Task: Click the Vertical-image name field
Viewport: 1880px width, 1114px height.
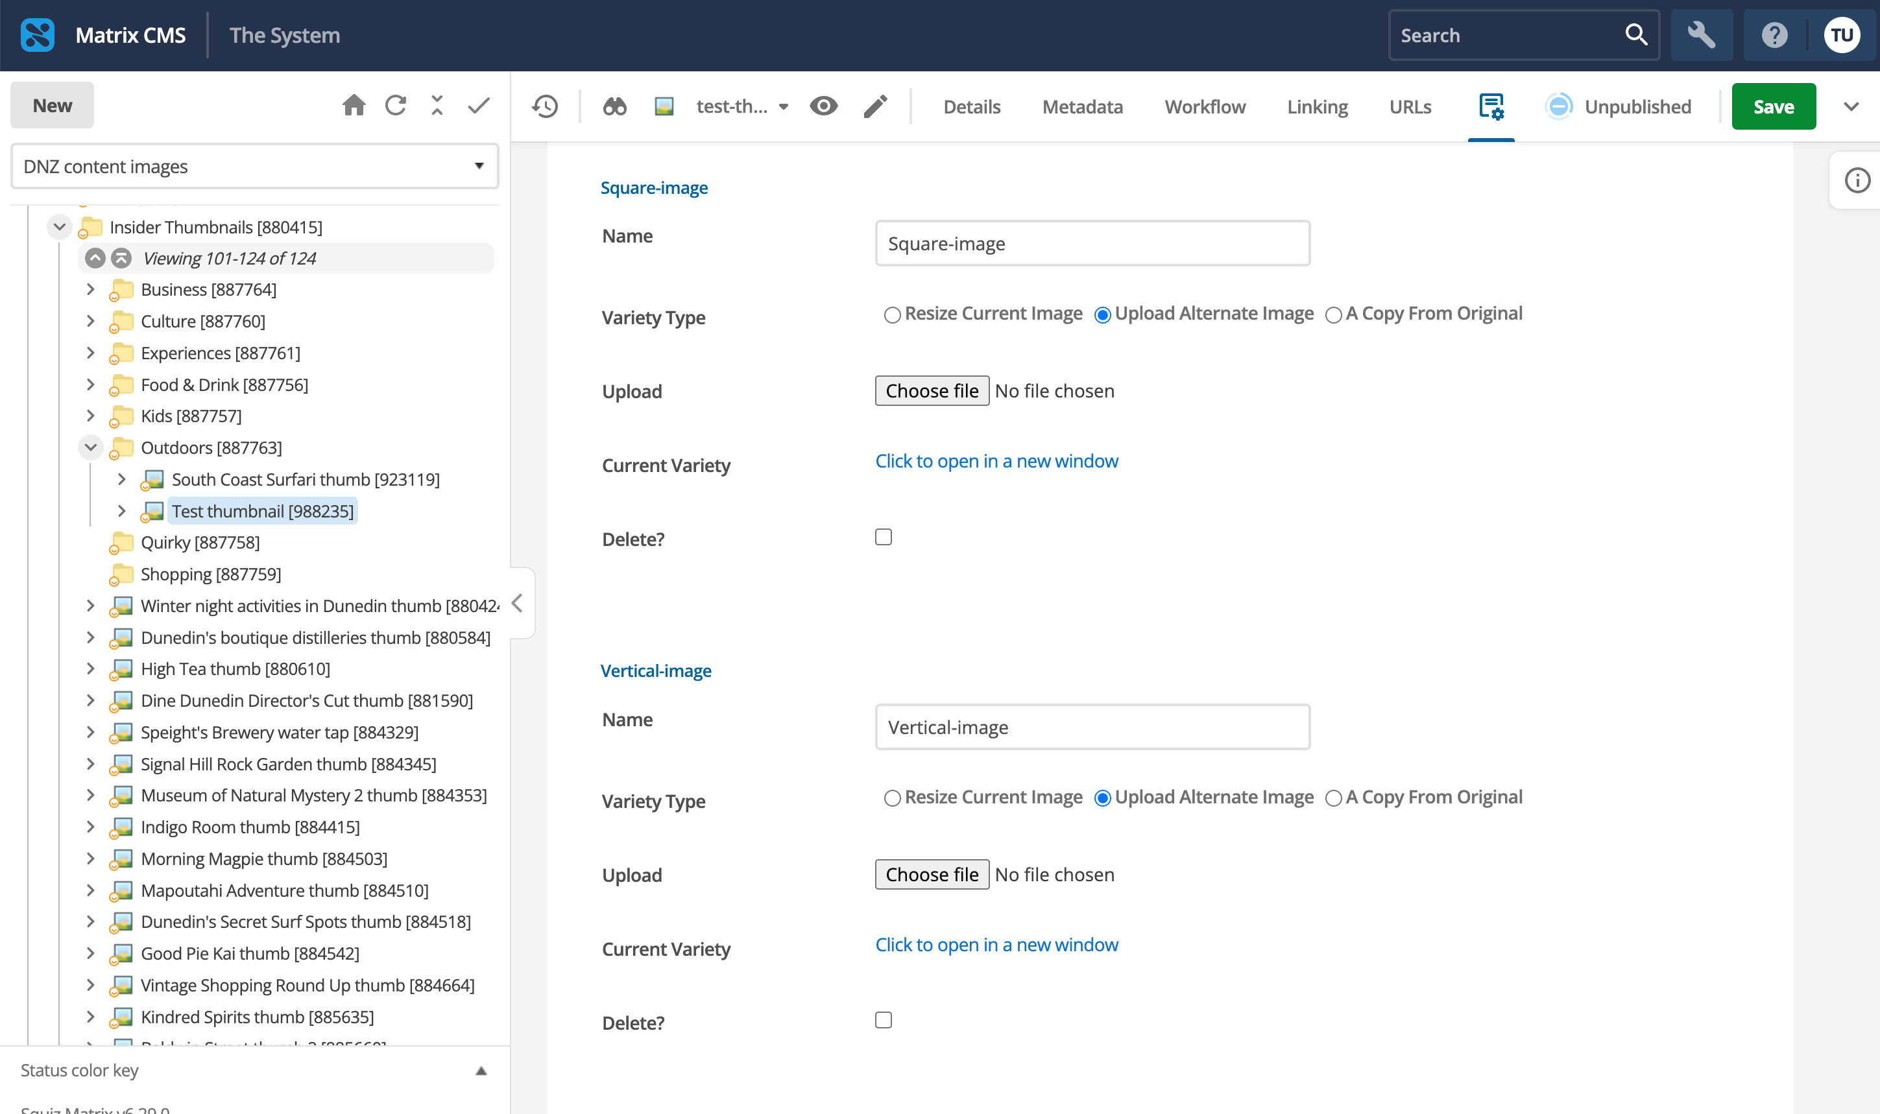Action: pos(1092,727)
